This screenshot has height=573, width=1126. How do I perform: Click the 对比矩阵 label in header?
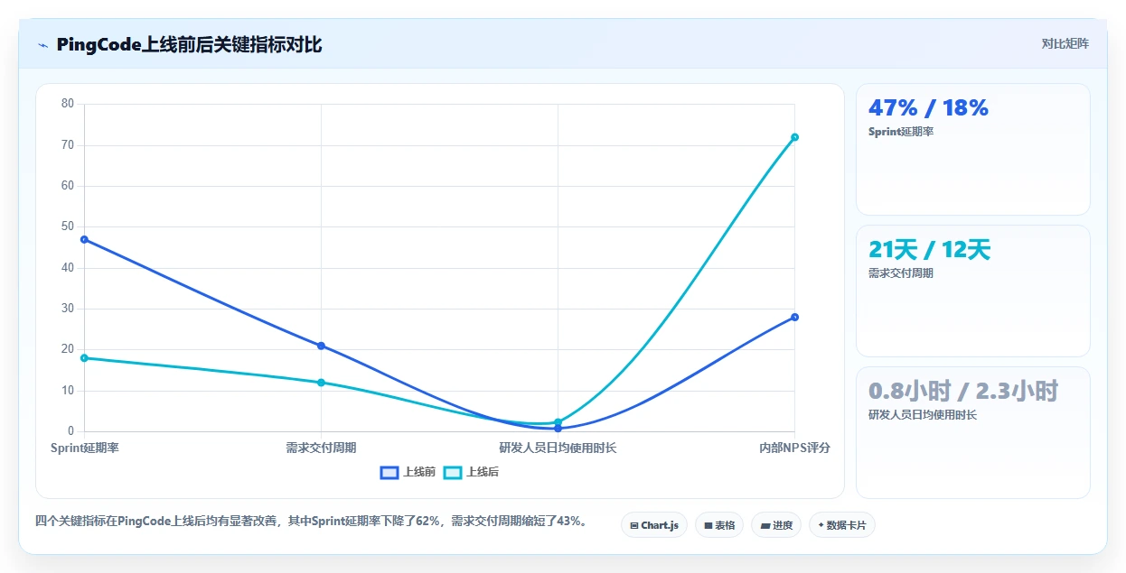(x=1065, y=43)
